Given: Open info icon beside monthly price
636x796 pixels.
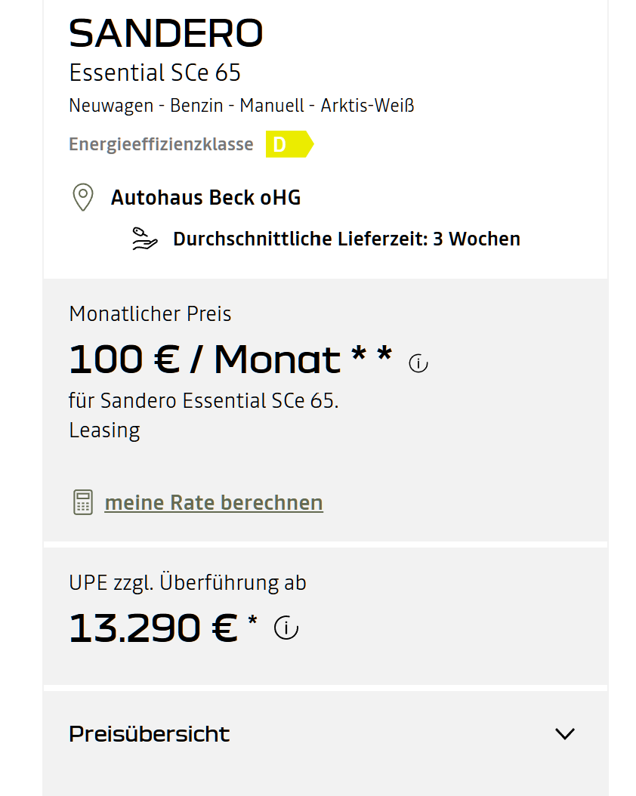Looking at the screenshot, I should 418,363.
